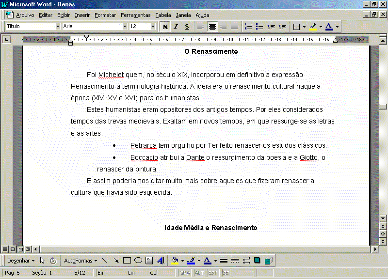Open the Desenhar button menu
Viewport: 388px width, 279px height.
pos(21,261)
